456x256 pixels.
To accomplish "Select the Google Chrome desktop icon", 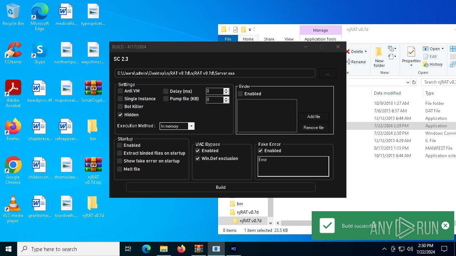I will coord(13,171).
